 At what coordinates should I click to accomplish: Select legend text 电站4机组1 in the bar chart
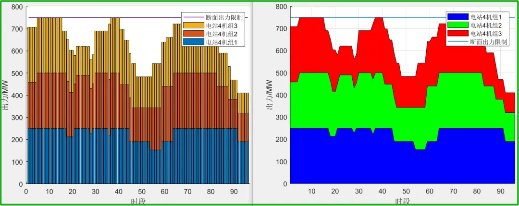pyautogui.click(x=222, y=42)
